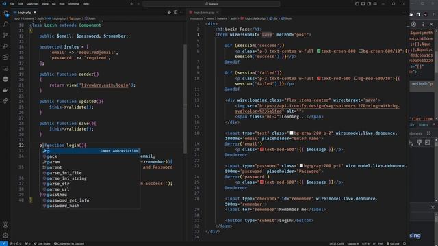This screenshot has width=438, height=246.
Task: Click the Go Live status bar button
Action: pyautogui.click(x=393, y=243)
